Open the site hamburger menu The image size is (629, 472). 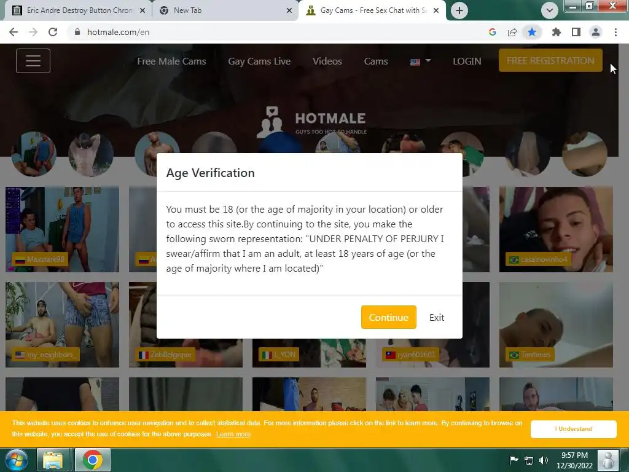pos(33,61)
